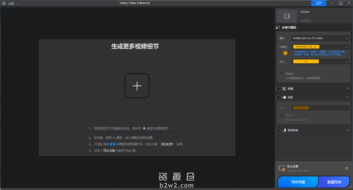Click the yellow question mark help icon
The image size is (353, 190).
point(285,53)
